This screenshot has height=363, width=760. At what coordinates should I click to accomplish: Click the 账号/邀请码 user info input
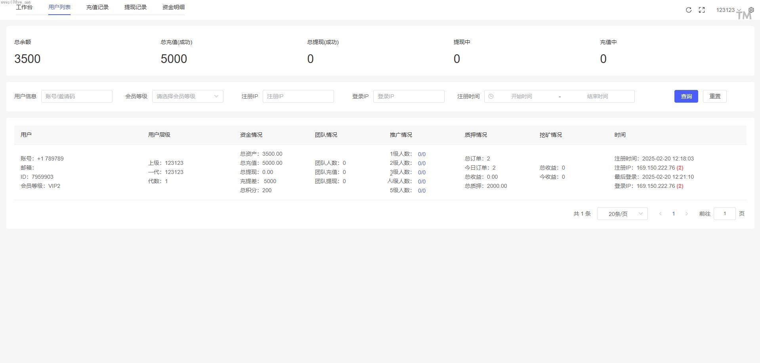(77, 96)
